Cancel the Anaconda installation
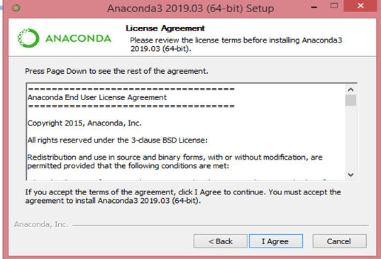Viewport: 381px width, 259px height. point(339,241)
